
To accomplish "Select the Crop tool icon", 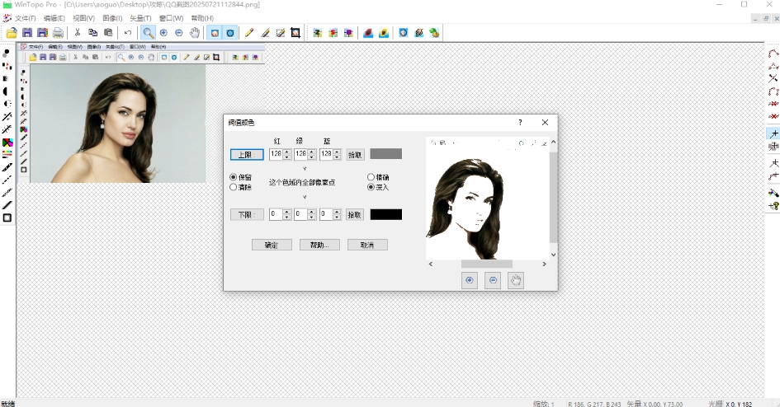I will (x=295, y=33).
